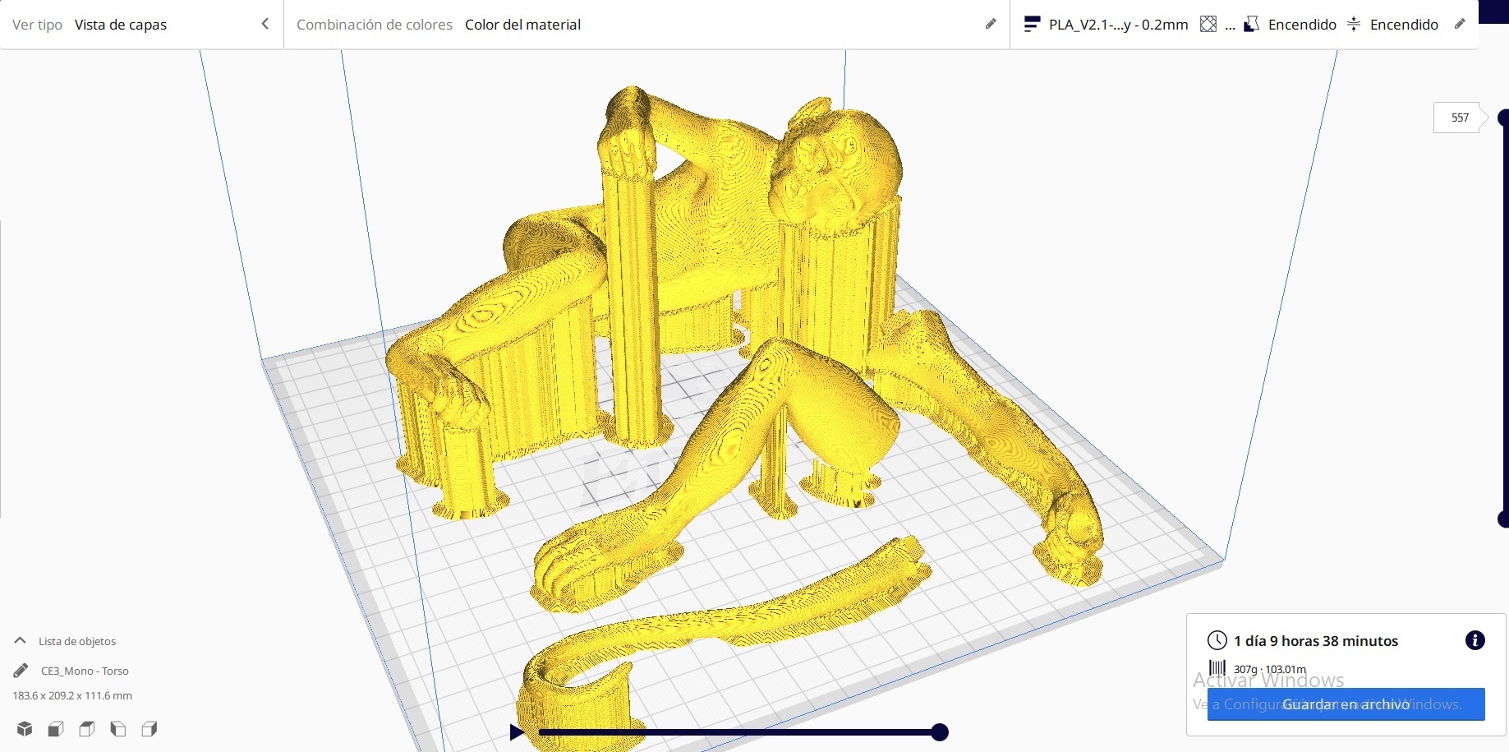Click the pencil icon in the print settings panel
This screenshot has height=752, width=1509.
click(1460, 24)
